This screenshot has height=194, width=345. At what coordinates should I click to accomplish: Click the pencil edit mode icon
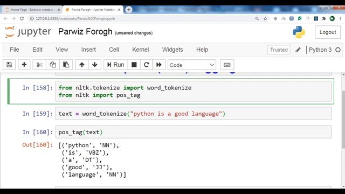(x=298, y=50)
